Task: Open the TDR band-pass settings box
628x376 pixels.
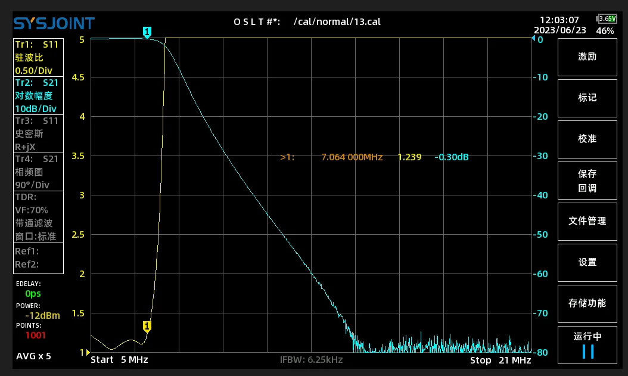Action: (x=39, y=217)
